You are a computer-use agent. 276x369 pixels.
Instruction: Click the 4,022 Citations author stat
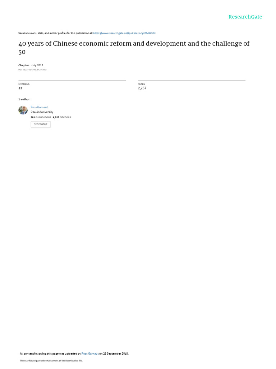point(62,117)
